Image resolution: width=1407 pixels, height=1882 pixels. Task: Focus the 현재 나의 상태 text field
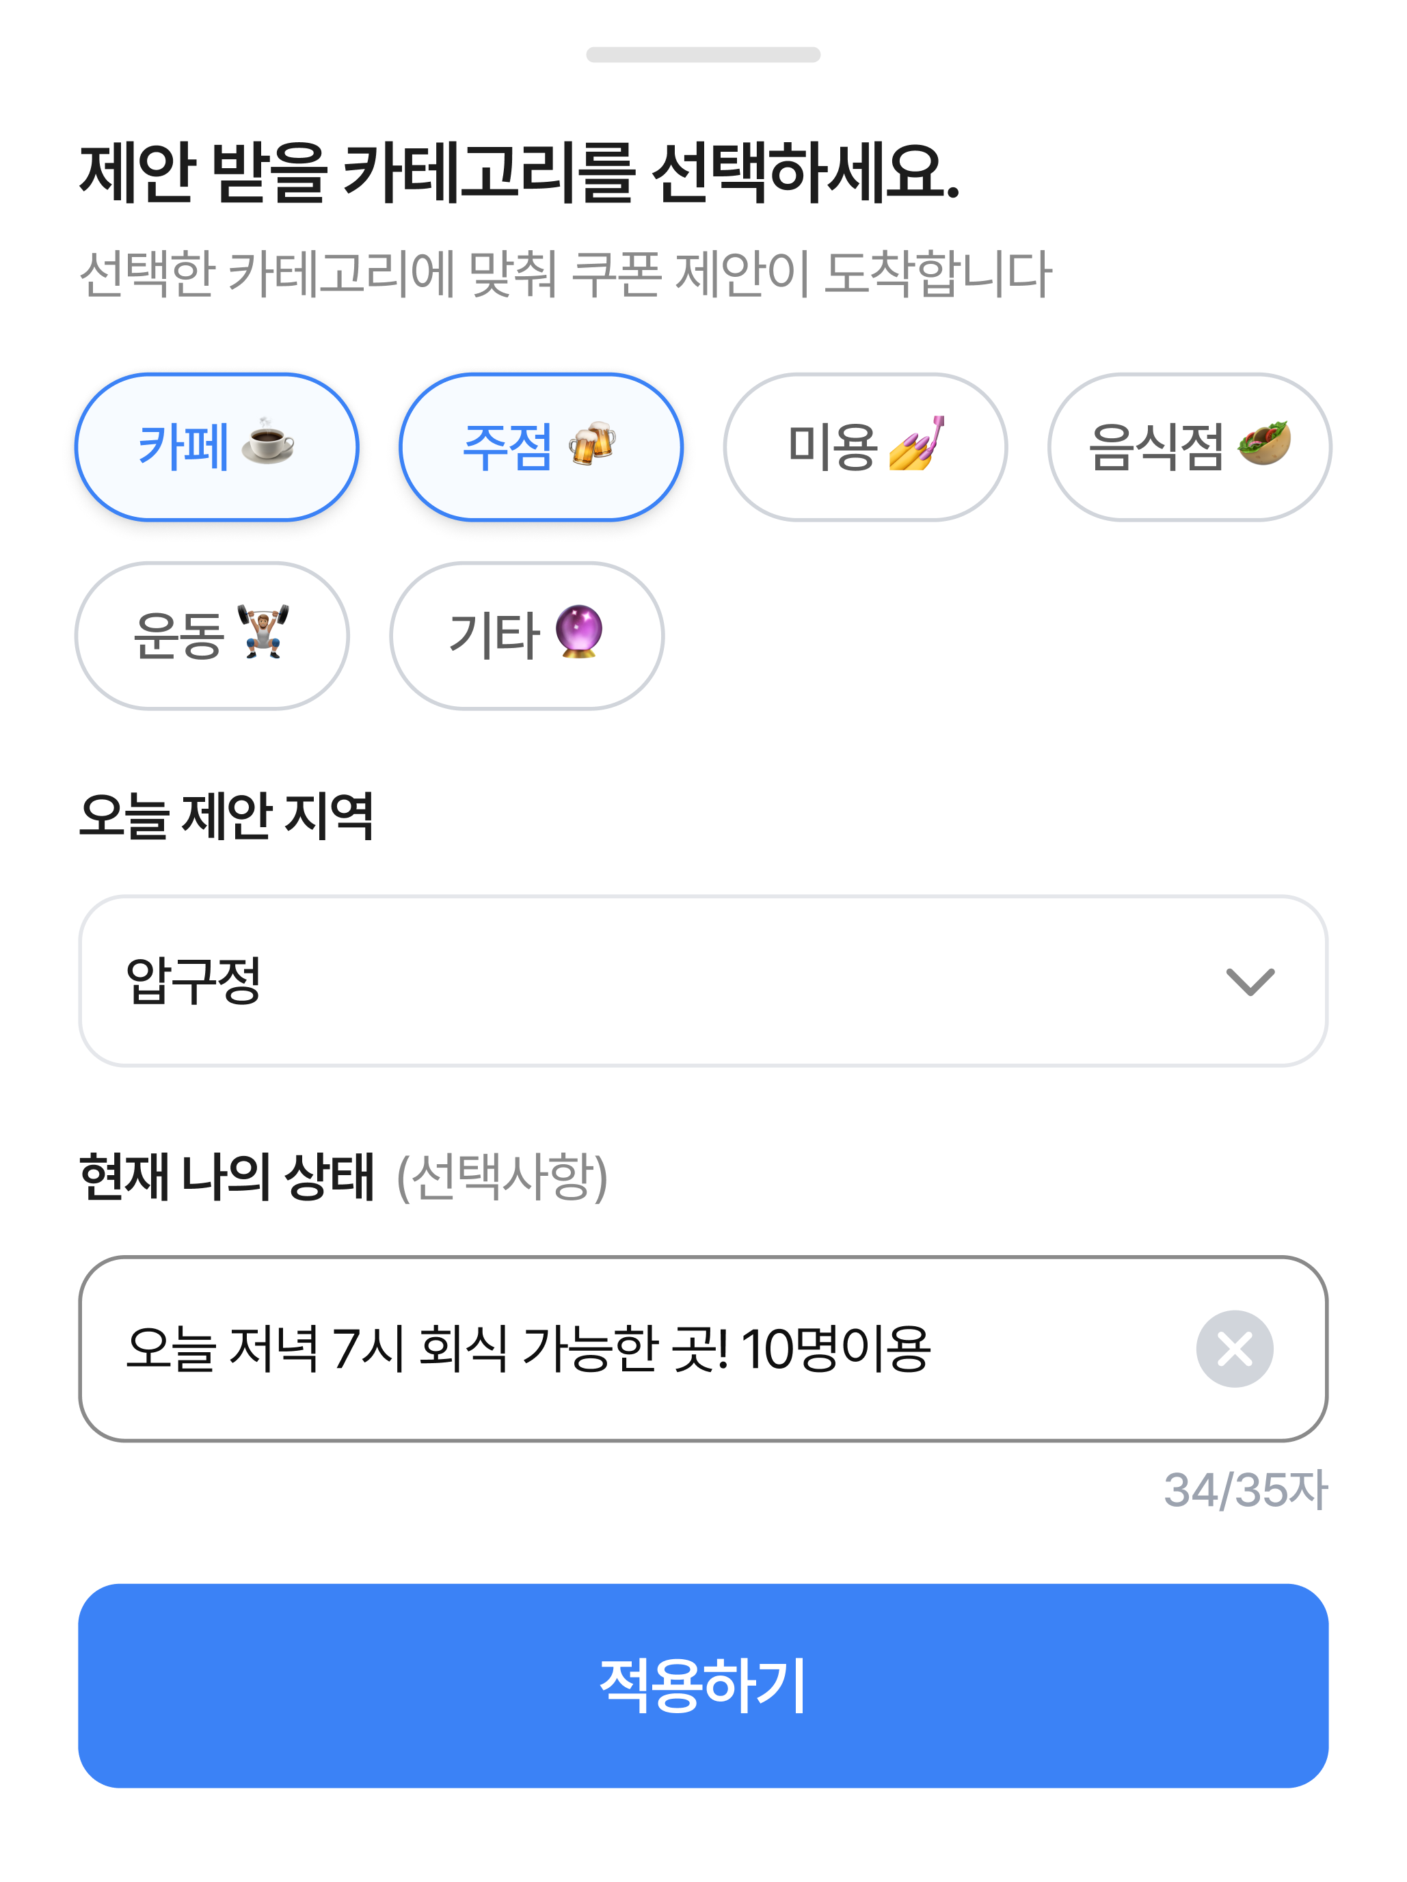click(x=630, y=1349)
